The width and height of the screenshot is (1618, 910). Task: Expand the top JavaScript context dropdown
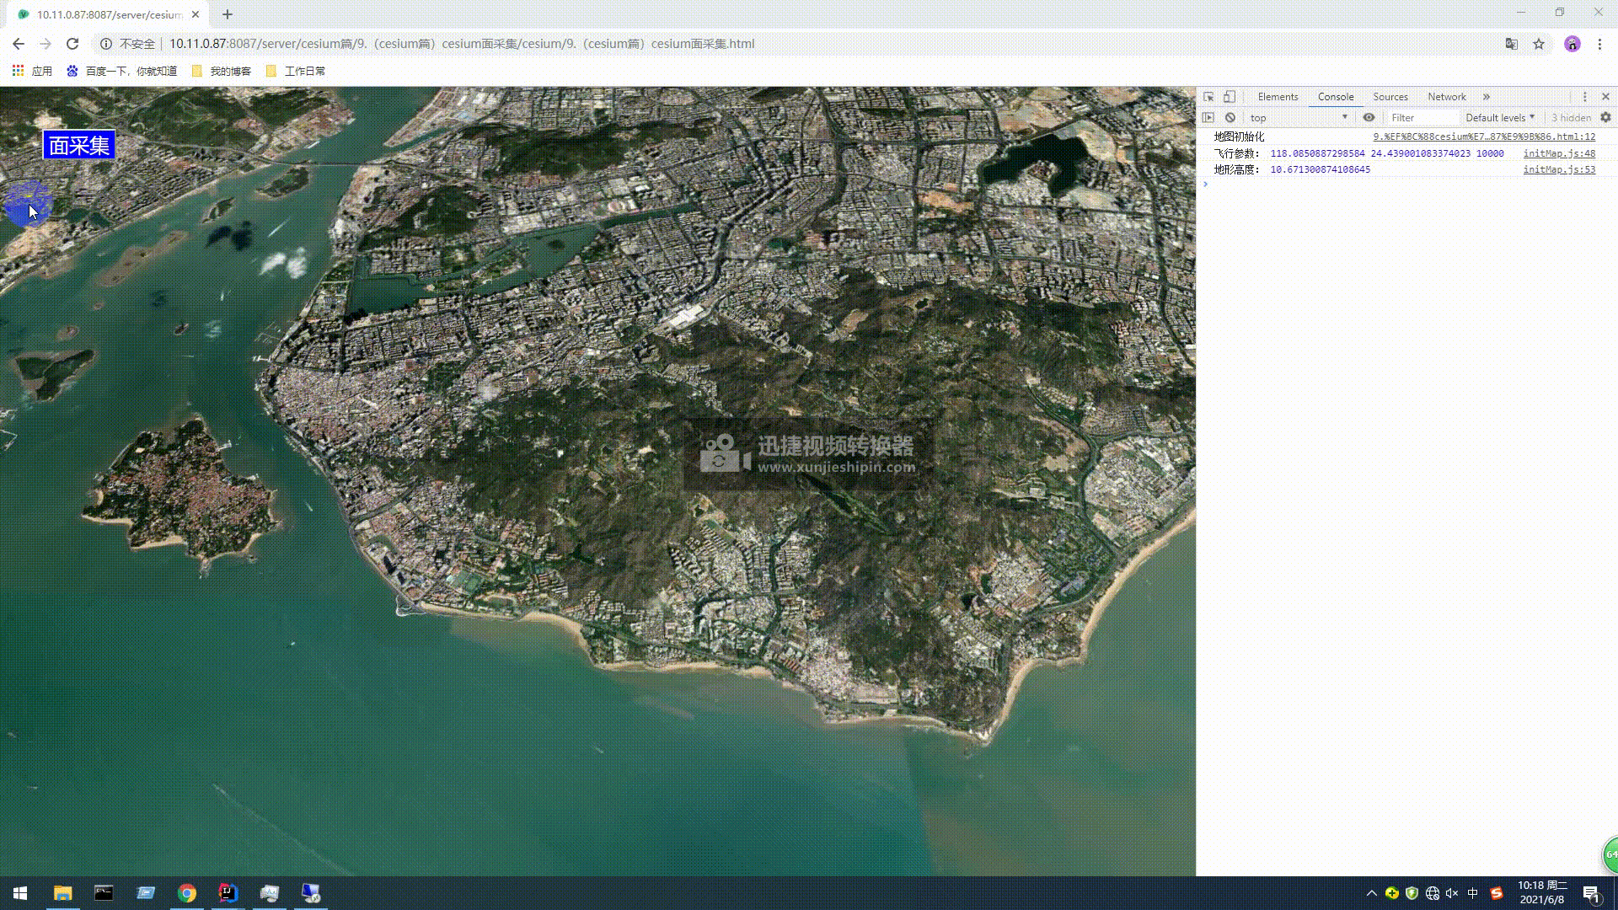1298,118
